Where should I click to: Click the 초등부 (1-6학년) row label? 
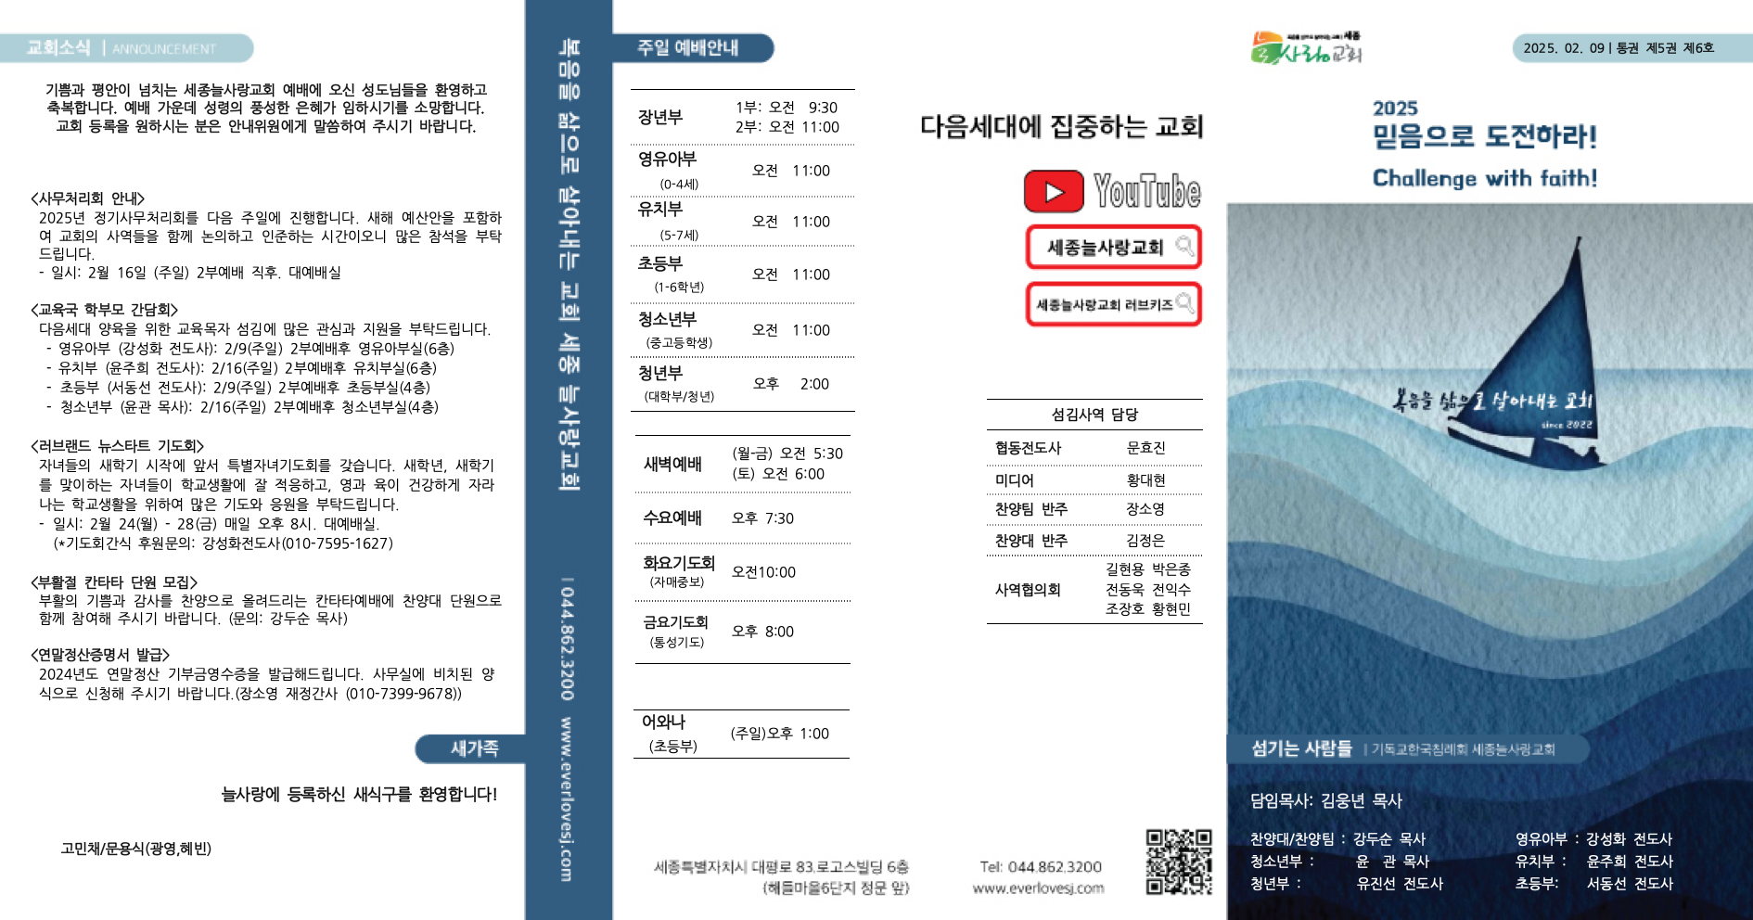(x=671, y=275)
